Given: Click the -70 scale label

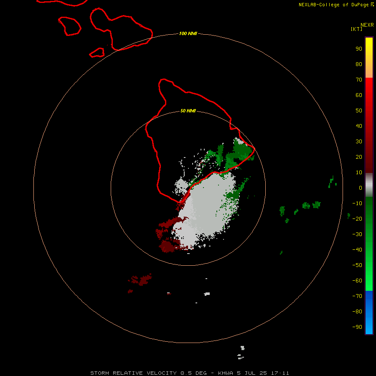Looking at the screenshot, I should [357, 296].
